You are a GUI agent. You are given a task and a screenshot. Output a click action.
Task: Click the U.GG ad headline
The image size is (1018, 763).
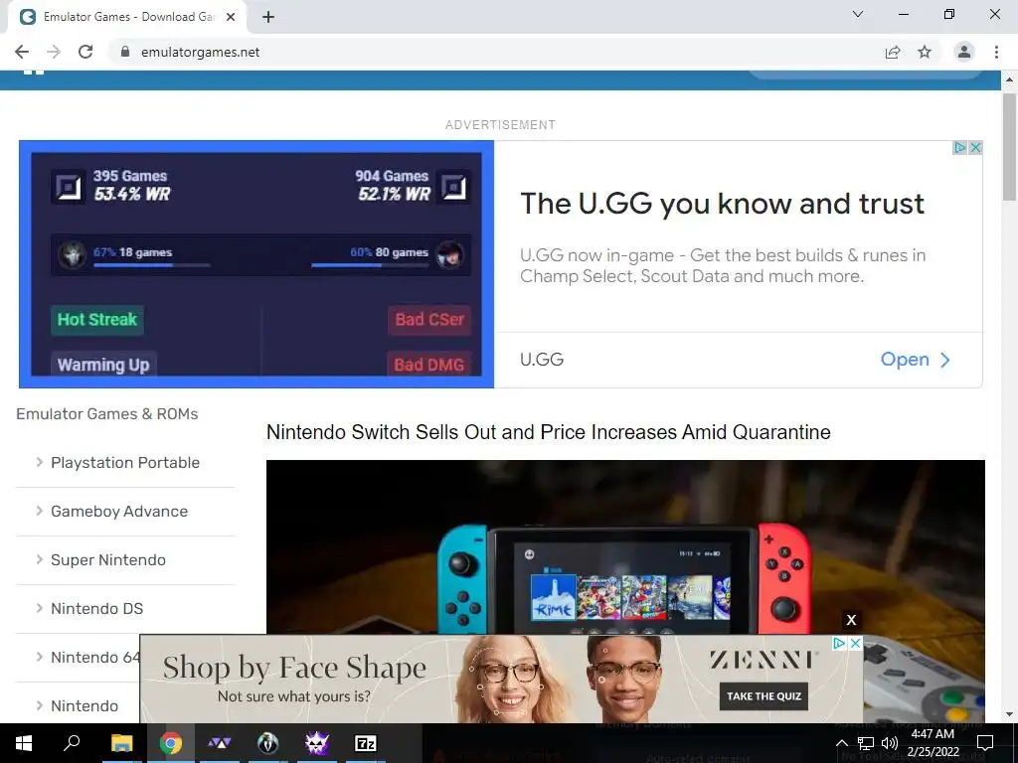point(722,204)
